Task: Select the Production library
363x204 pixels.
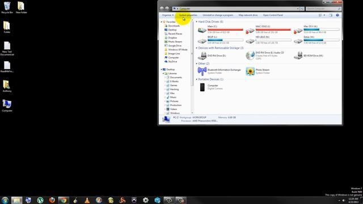Action: [176, 105]
